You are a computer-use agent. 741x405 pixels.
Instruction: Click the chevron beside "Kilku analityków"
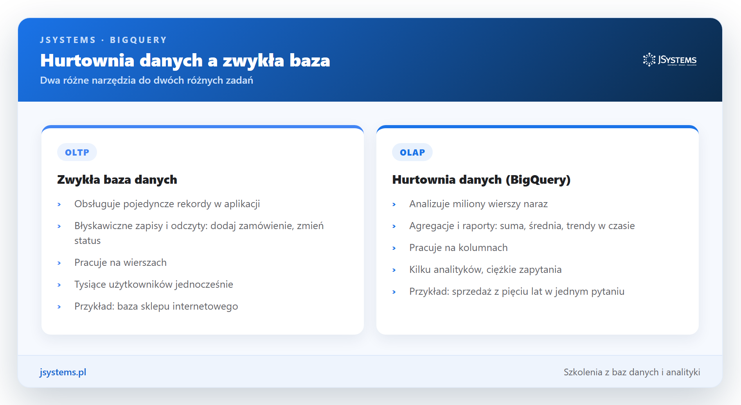click(x=394, y=270)
